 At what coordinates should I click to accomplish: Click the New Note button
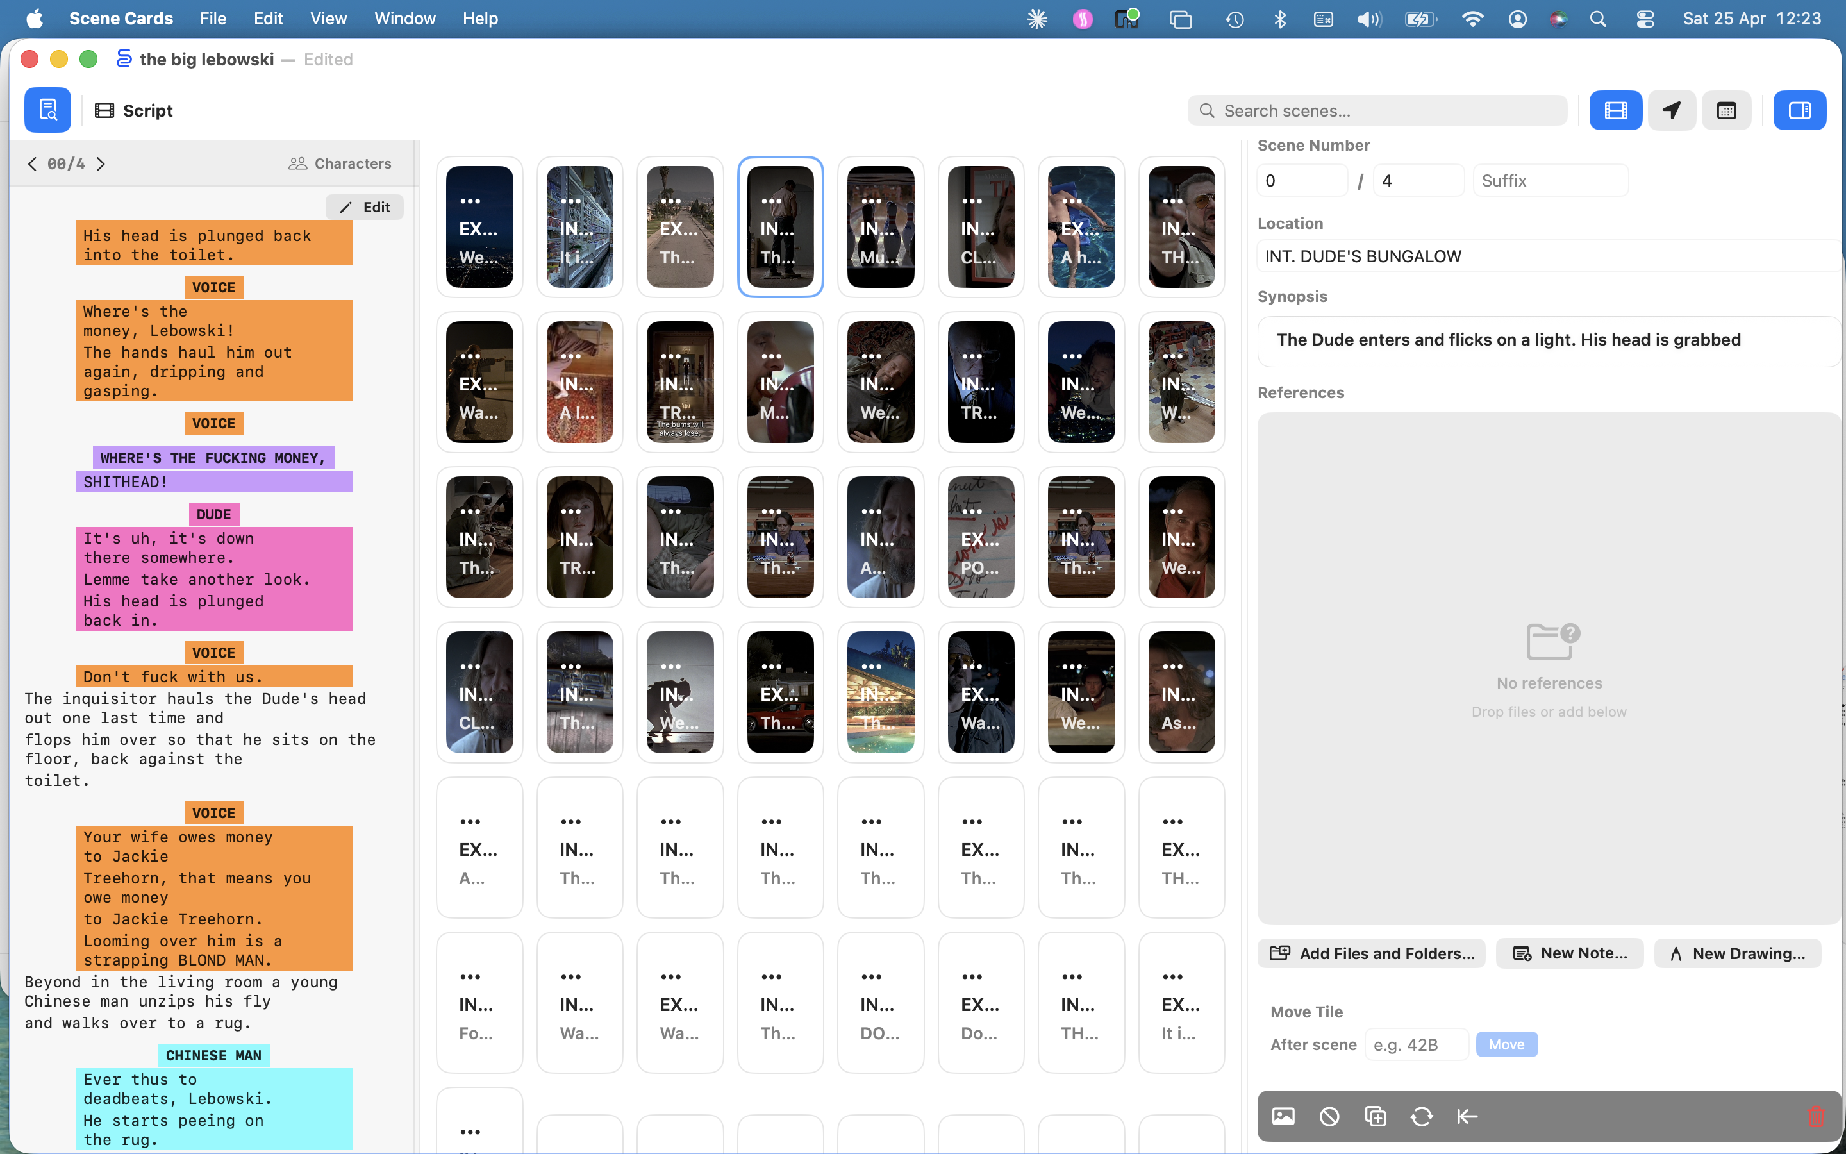1569,953
